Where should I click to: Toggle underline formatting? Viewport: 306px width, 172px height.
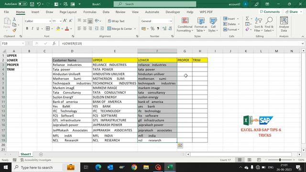tap(38, 29)
